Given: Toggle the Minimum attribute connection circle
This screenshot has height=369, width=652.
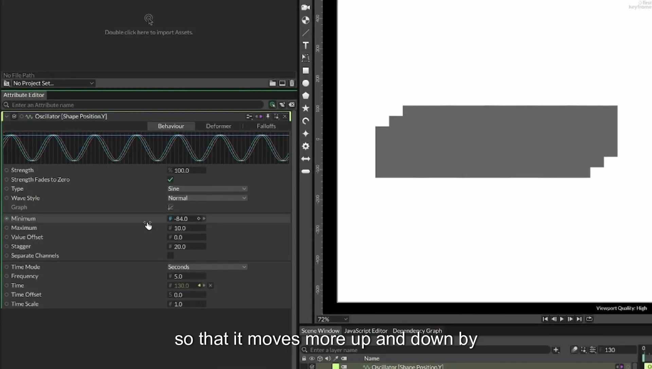Looking at the screenshot, I should pyautogui.click(x=6, y=218).
